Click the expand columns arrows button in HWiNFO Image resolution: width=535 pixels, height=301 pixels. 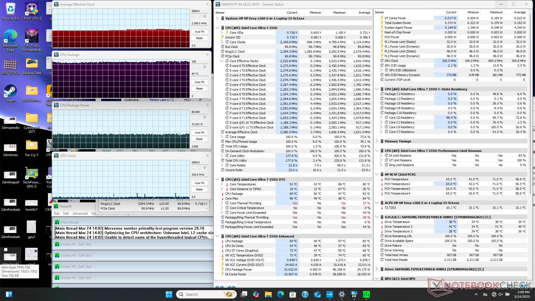tap(220, 286)
